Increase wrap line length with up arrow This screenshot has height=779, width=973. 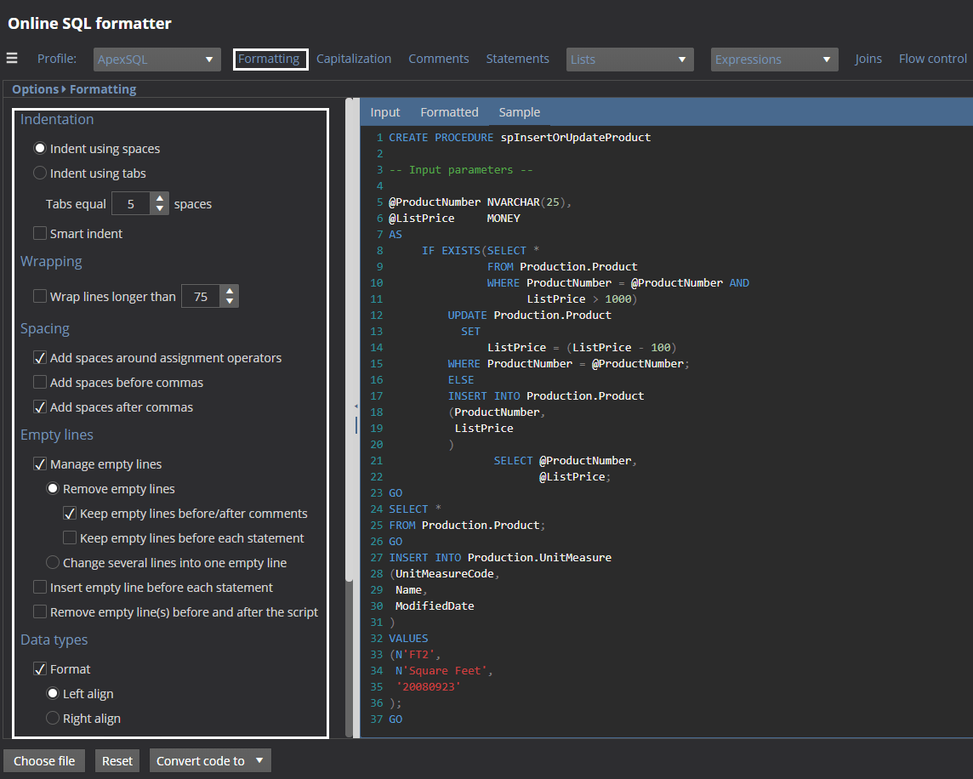[230, 291]
